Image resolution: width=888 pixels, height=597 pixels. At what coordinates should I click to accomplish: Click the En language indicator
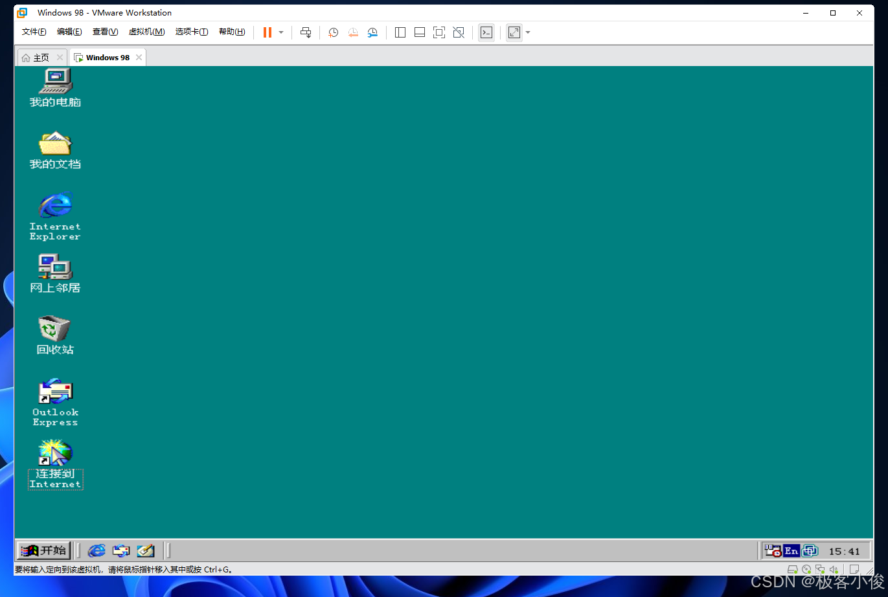(791, 550)
